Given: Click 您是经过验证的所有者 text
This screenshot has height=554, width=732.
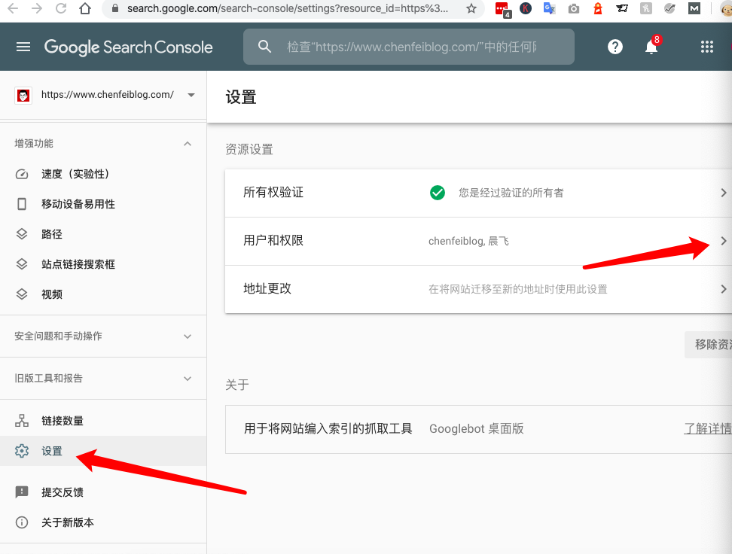Looking at the screenshot, I should point(511,193).
